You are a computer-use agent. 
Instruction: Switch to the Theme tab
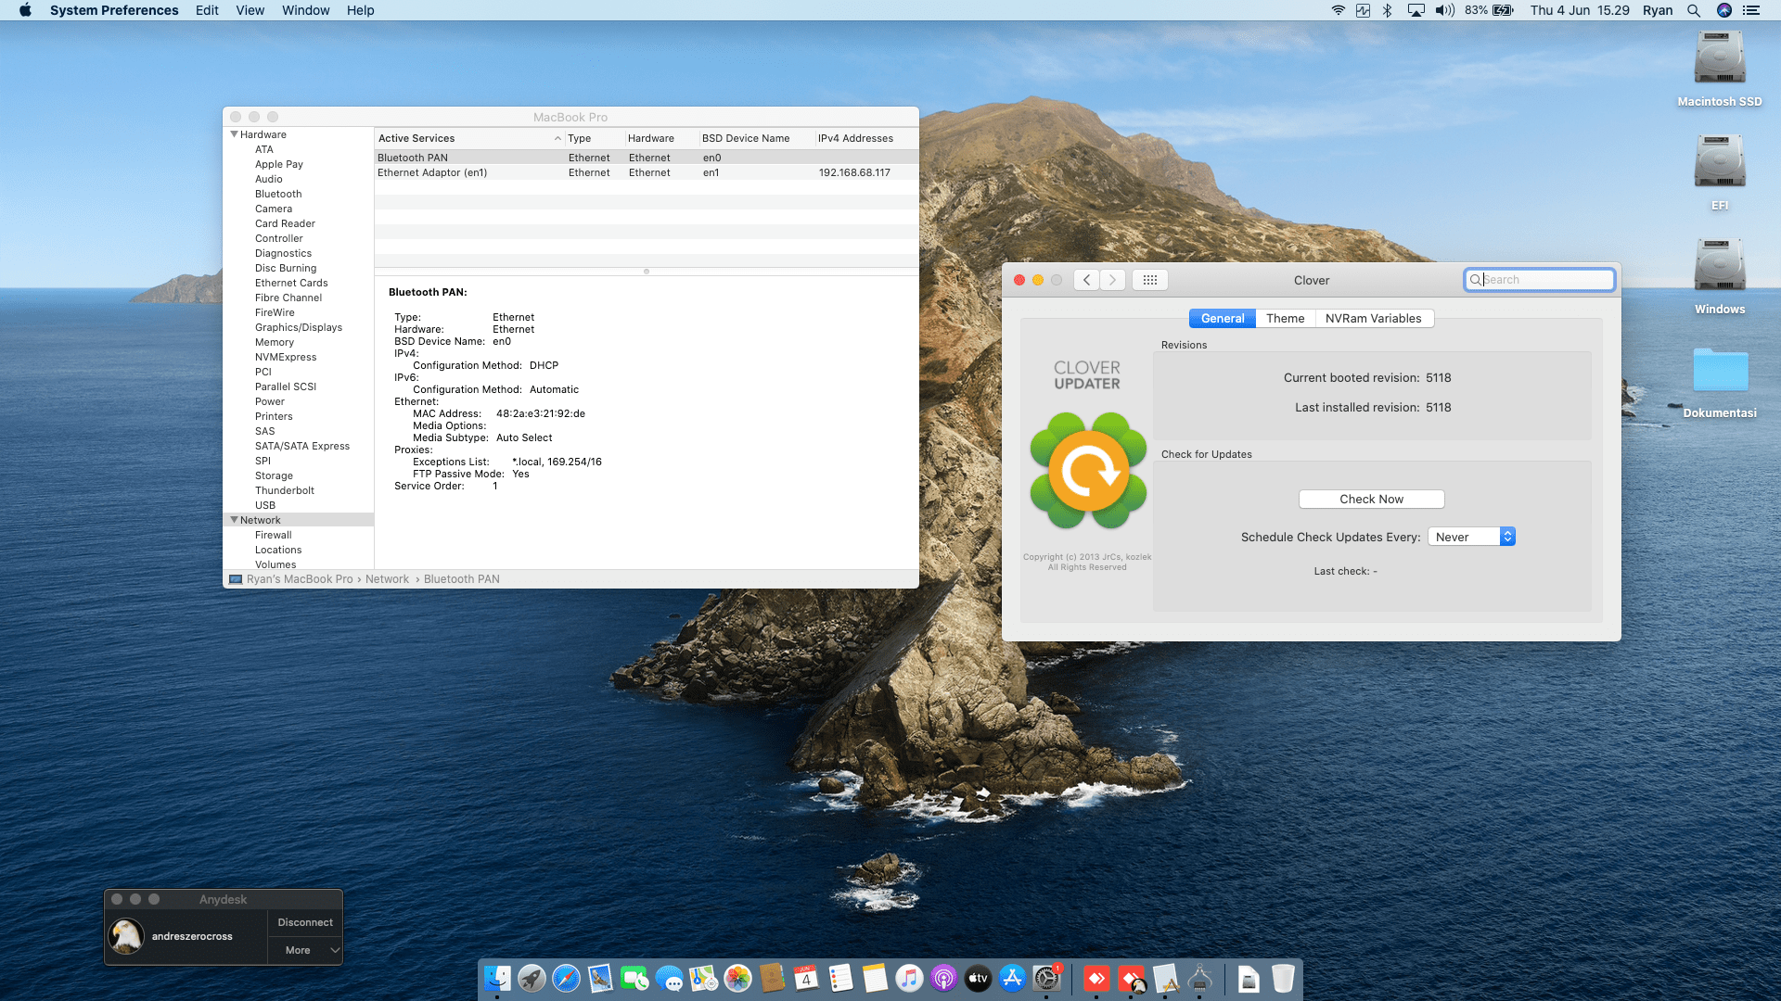click(x=1285, y=318)
